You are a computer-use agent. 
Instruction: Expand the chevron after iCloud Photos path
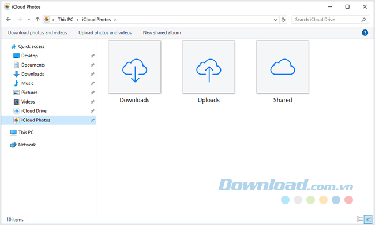pyautogui.click(x=115, y=20)
